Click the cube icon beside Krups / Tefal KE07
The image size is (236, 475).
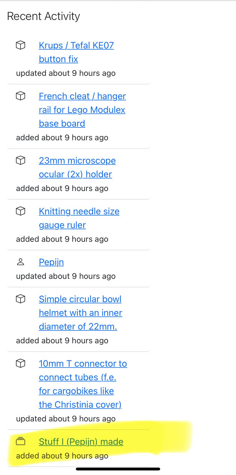21,45
